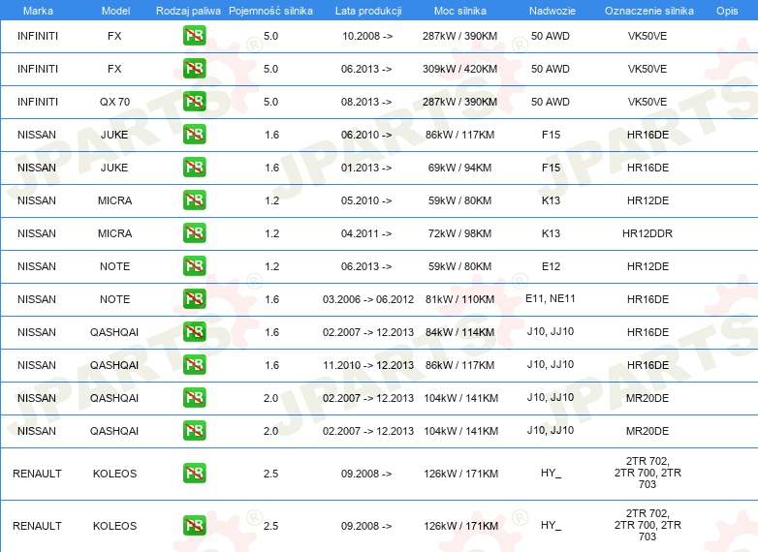Image resolution: width=758 pixels, height=552 pixels.
Task: Select the 04.2011 -> production date cell
Action: point(366,233)
